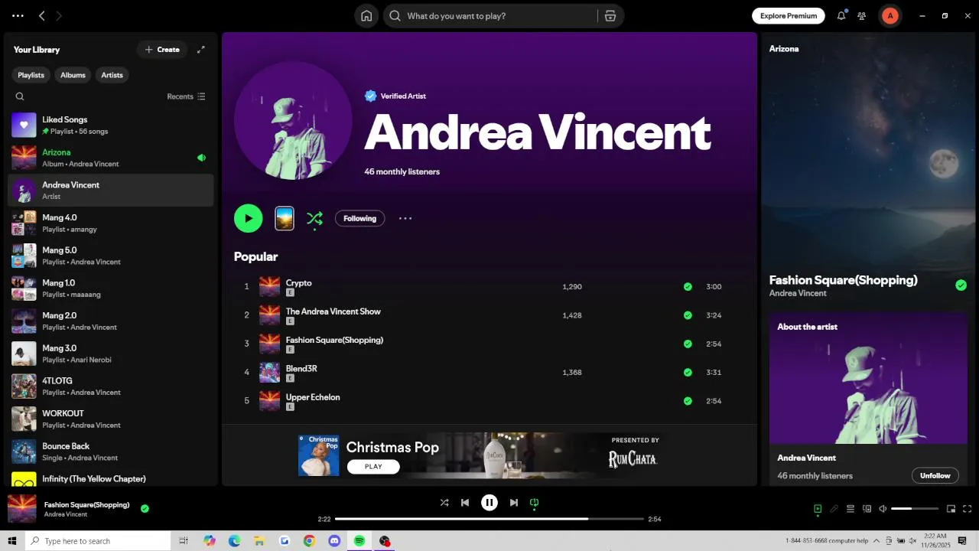
Task: Open the WORKOUT playlist
Action: (111, 419)
